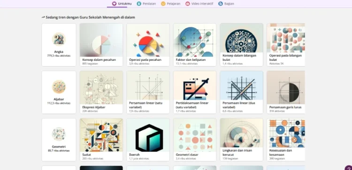The width and height of the screenshot is (352, 170).
Task: Open Pertidaksamaan linear (satu variabel) thumbnail
Action: pyautogui.click(x=195, y=86)
